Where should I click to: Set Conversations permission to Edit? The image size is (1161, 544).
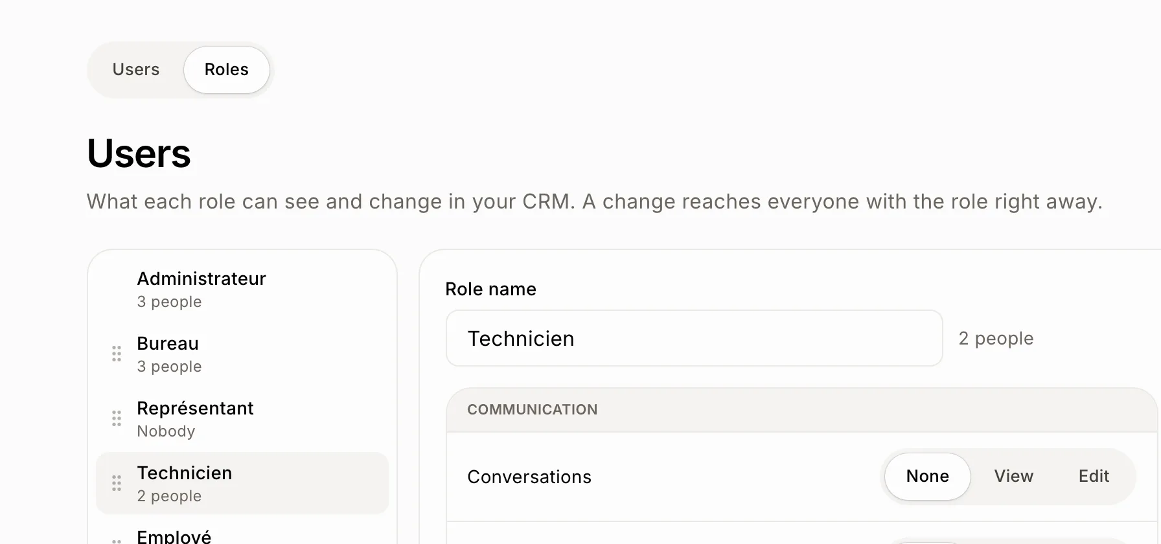pyautogui.click(x=1094, y=477)
